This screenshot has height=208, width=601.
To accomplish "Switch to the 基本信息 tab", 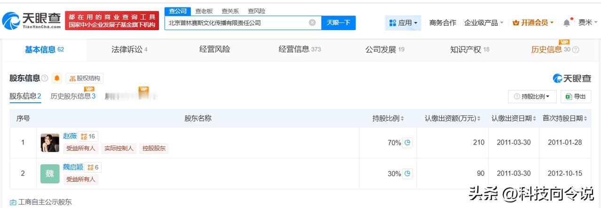I will click(x=44, y=49).
